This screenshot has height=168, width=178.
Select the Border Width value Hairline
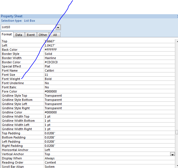pos(50,58)
